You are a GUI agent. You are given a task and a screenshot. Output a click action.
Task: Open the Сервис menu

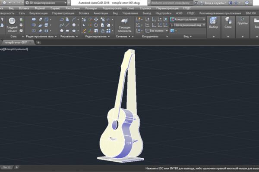55,8
